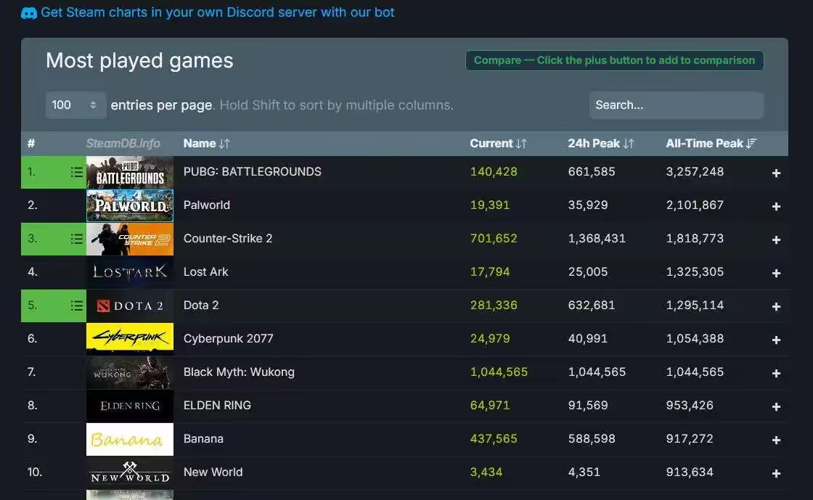Image resolution: width=813 pixels, height=500 pixels.
Task: Add PUBG: BATTLEGROUNDS to comparison with plus
Action: pos(776,173)
